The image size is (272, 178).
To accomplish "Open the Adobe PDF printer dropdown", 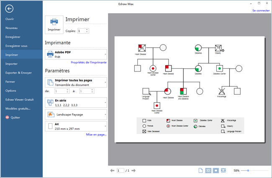I will pos(76,54).
